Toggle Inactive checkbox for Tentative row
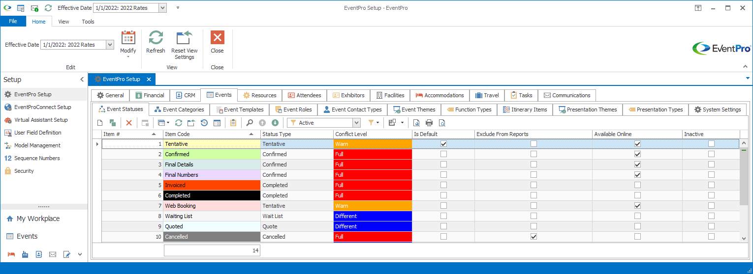This screenshot has height=274, width=753. tap(711, 144)
